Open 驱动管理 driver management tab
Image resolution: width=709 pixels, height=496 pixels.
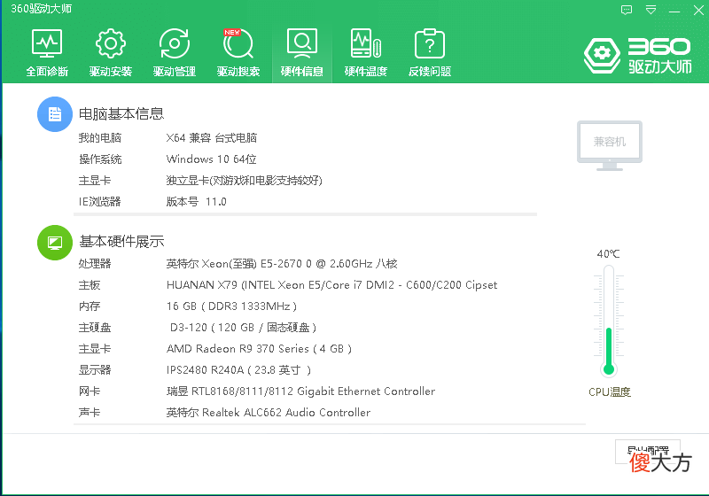(174, 52)
